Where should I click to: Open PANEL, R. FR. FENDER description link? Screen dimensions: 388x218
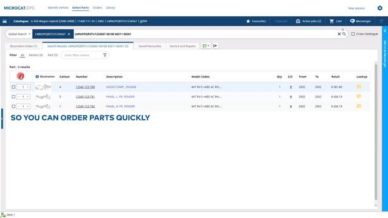120,107
